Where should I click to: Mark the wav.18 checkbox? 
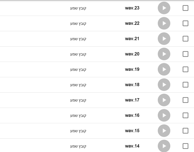pos(185,85)
